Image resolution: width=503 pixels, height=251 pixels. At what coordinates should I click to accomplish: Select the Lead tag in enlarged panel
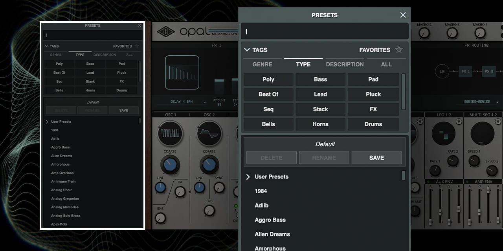pos(321,94)
